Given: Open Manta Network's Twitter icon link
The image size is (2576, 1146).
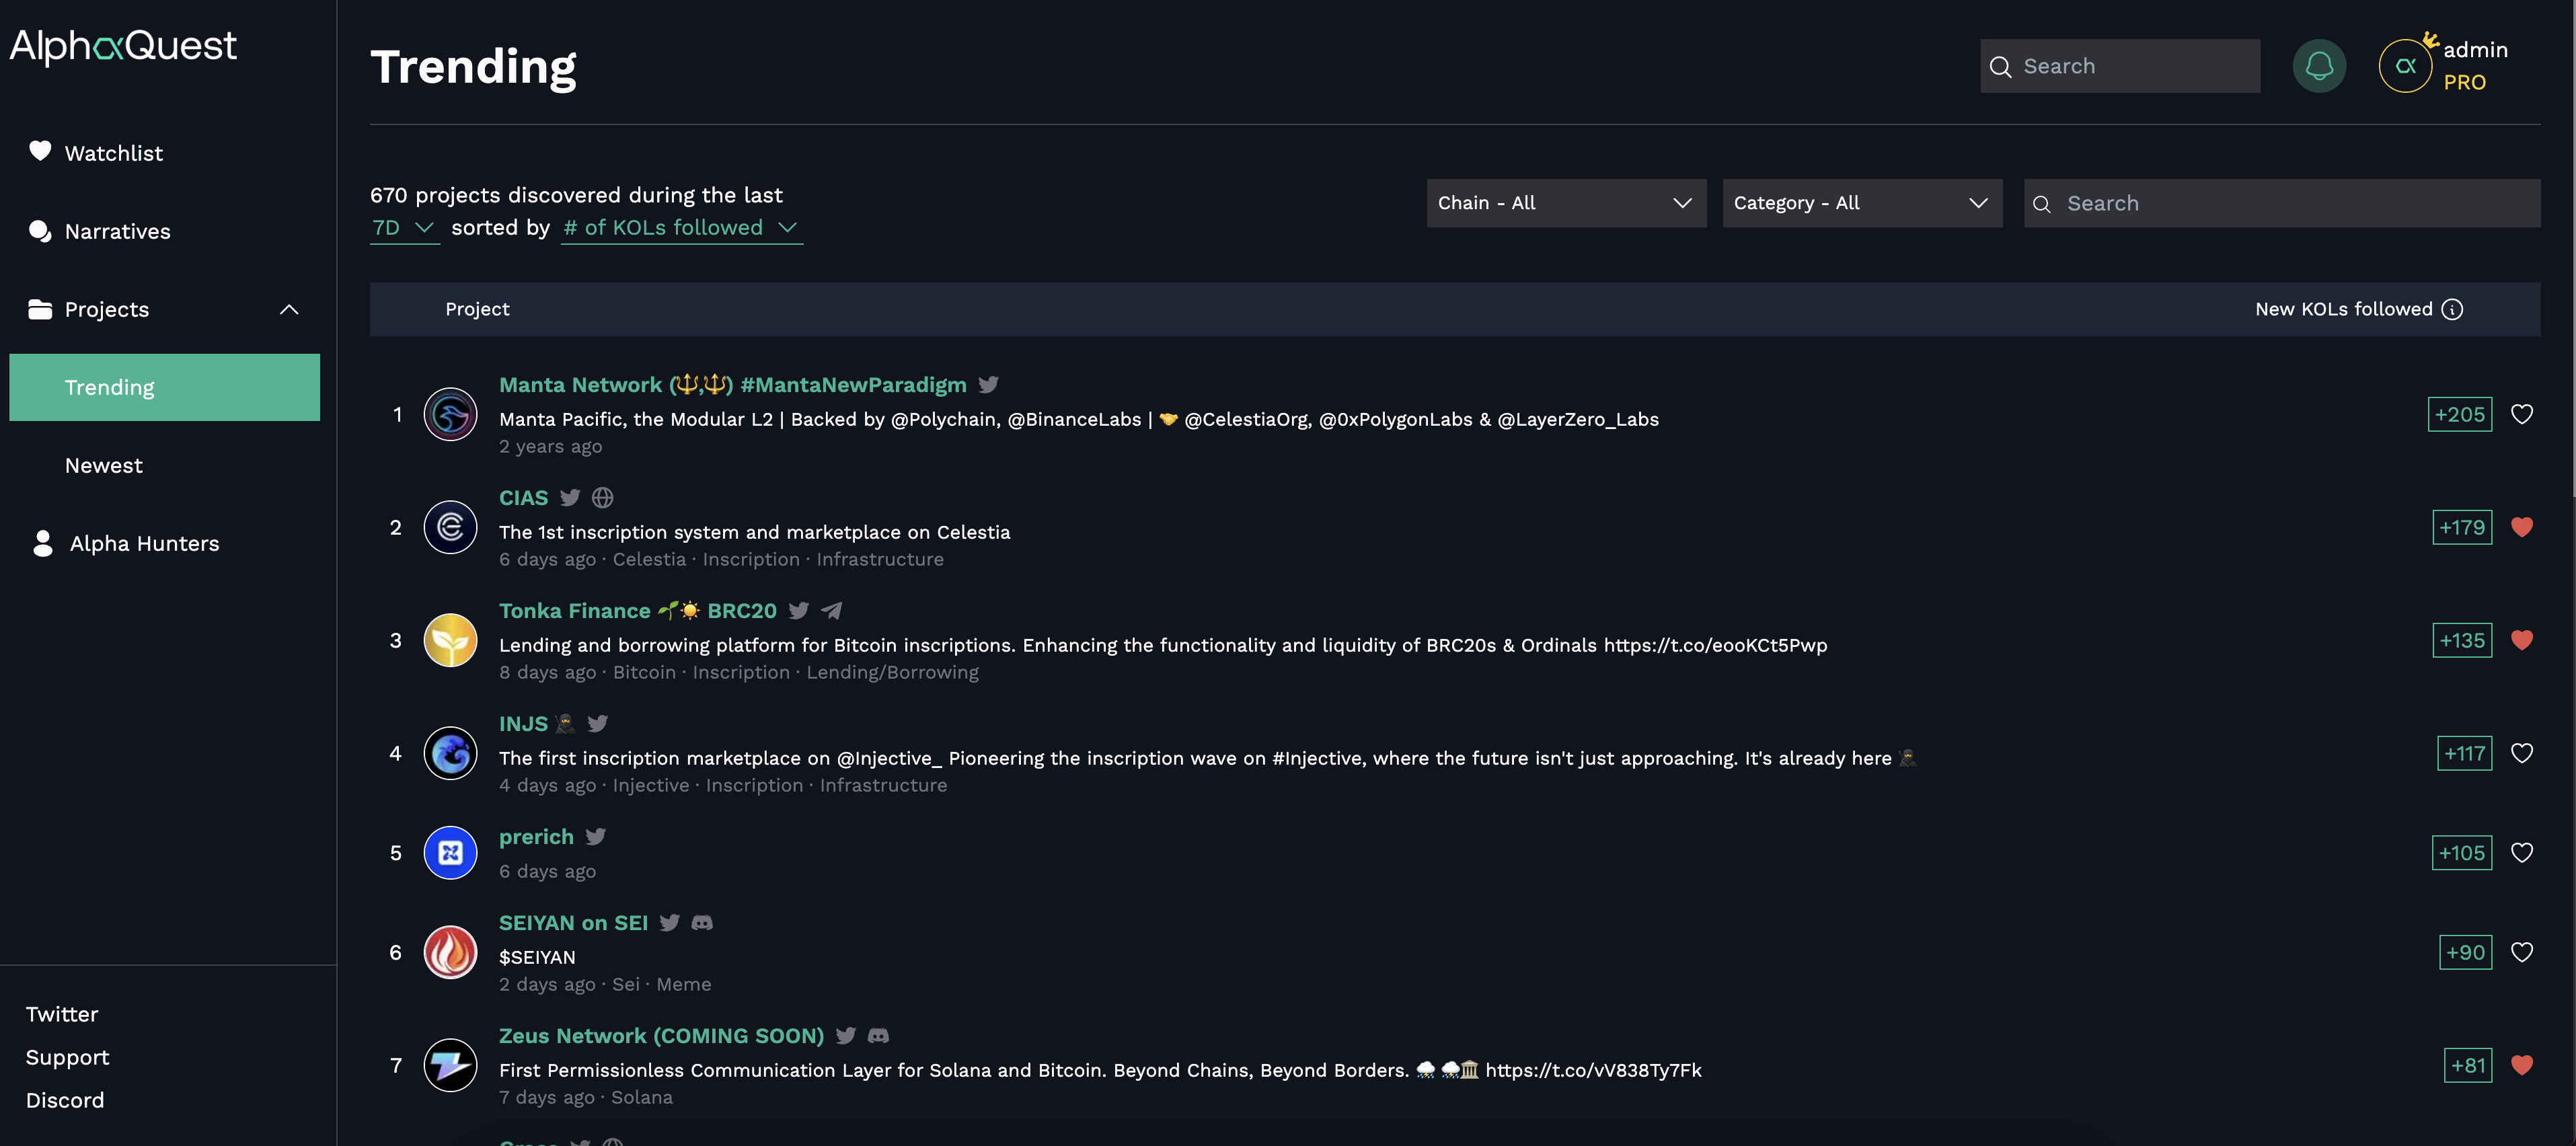Looking at the screenshot, I should coord(988,384).
